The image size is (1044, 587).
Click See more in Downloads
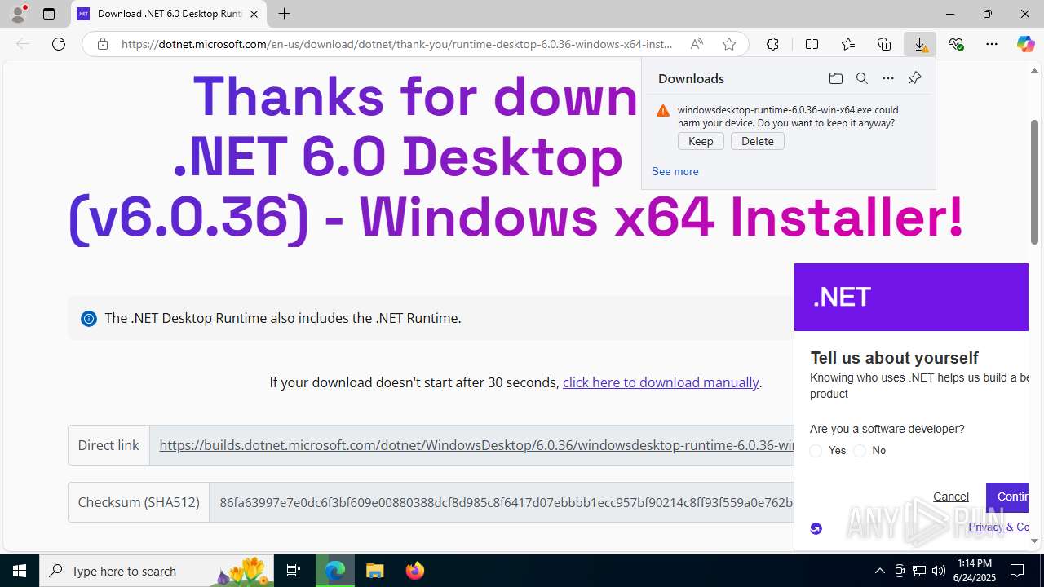[675, 171]
